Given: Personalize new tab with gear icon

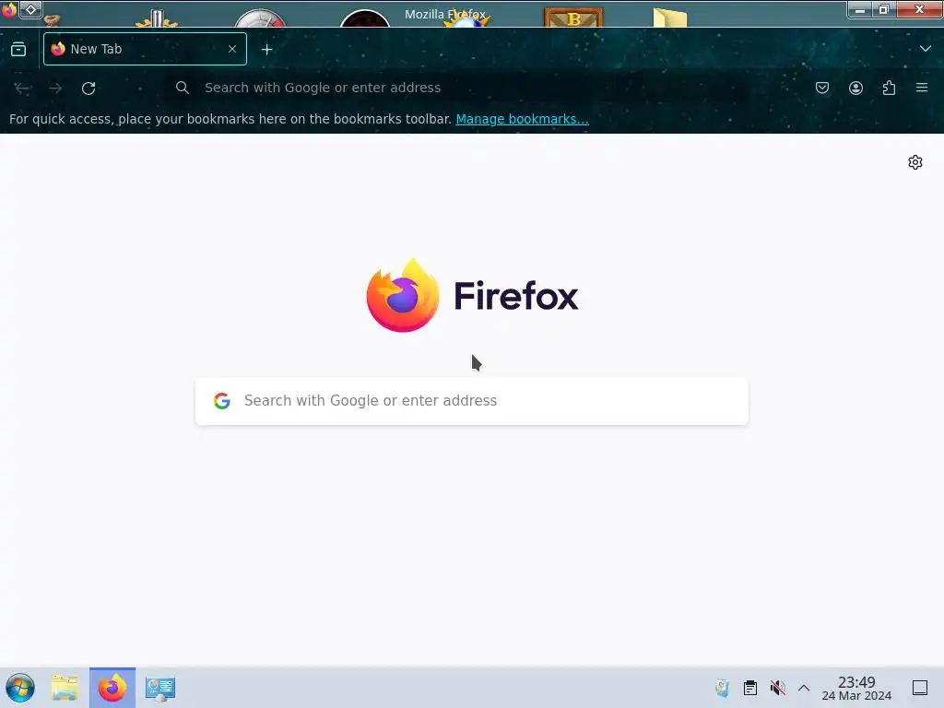Looking at the screenshot, I should tap(915, 162).
